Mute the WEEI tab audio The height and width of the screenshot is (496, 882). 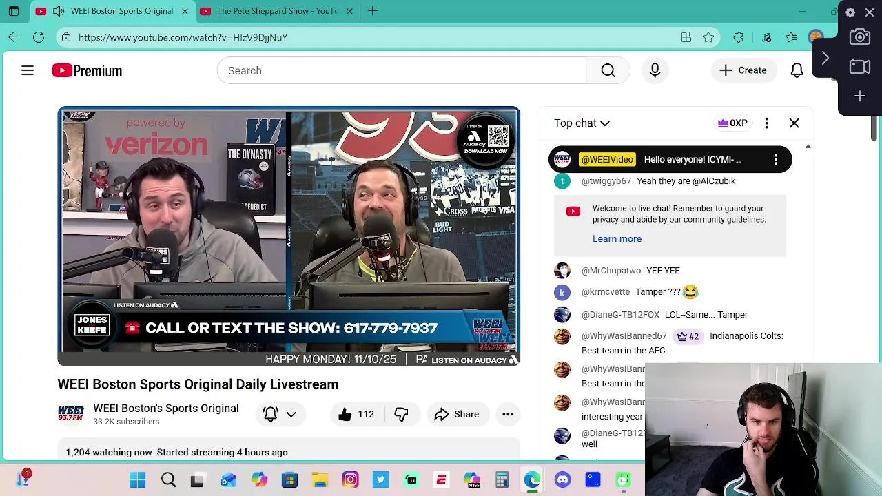[59, 11]
